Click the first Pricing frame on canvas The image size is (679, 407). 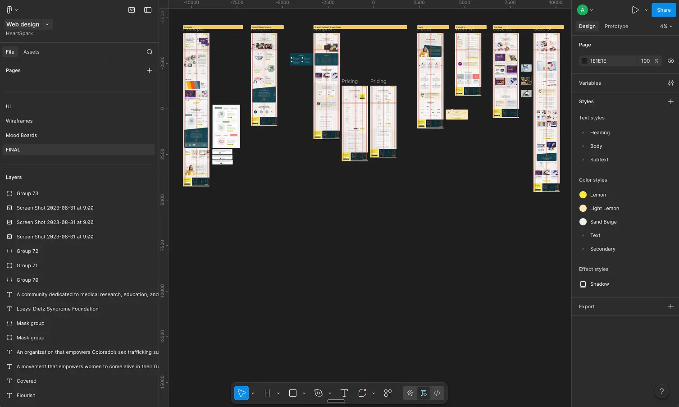pos(355,123)
